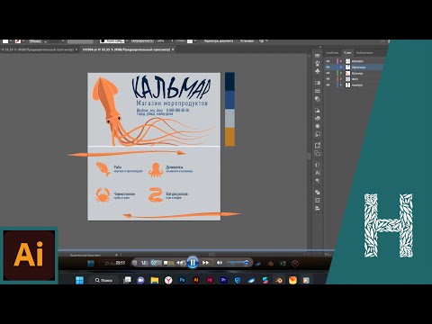The width and height of the screenshot is (432, 324).
Task: Open the Transform panel (dotted square icon)
Action: pos(318,200)
